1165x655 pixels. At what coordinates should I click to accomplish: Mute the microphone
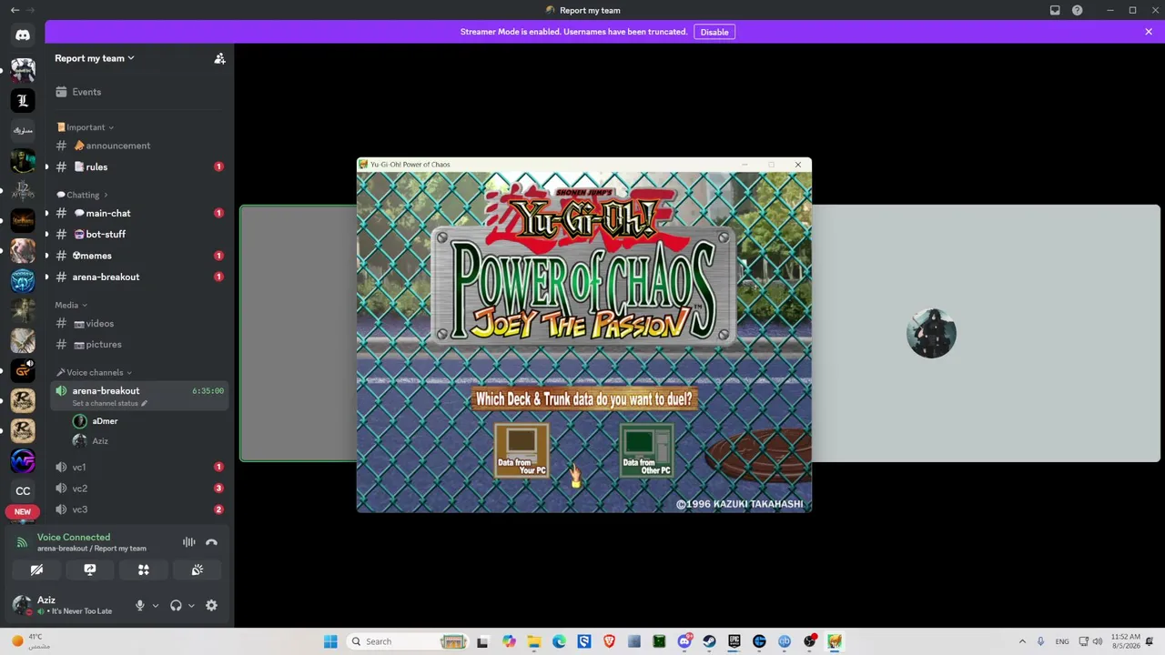(139, 605)
